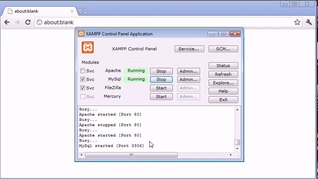
Task: Maximize the XAMPP Control Panel window
Action: (x=224, y=34)
